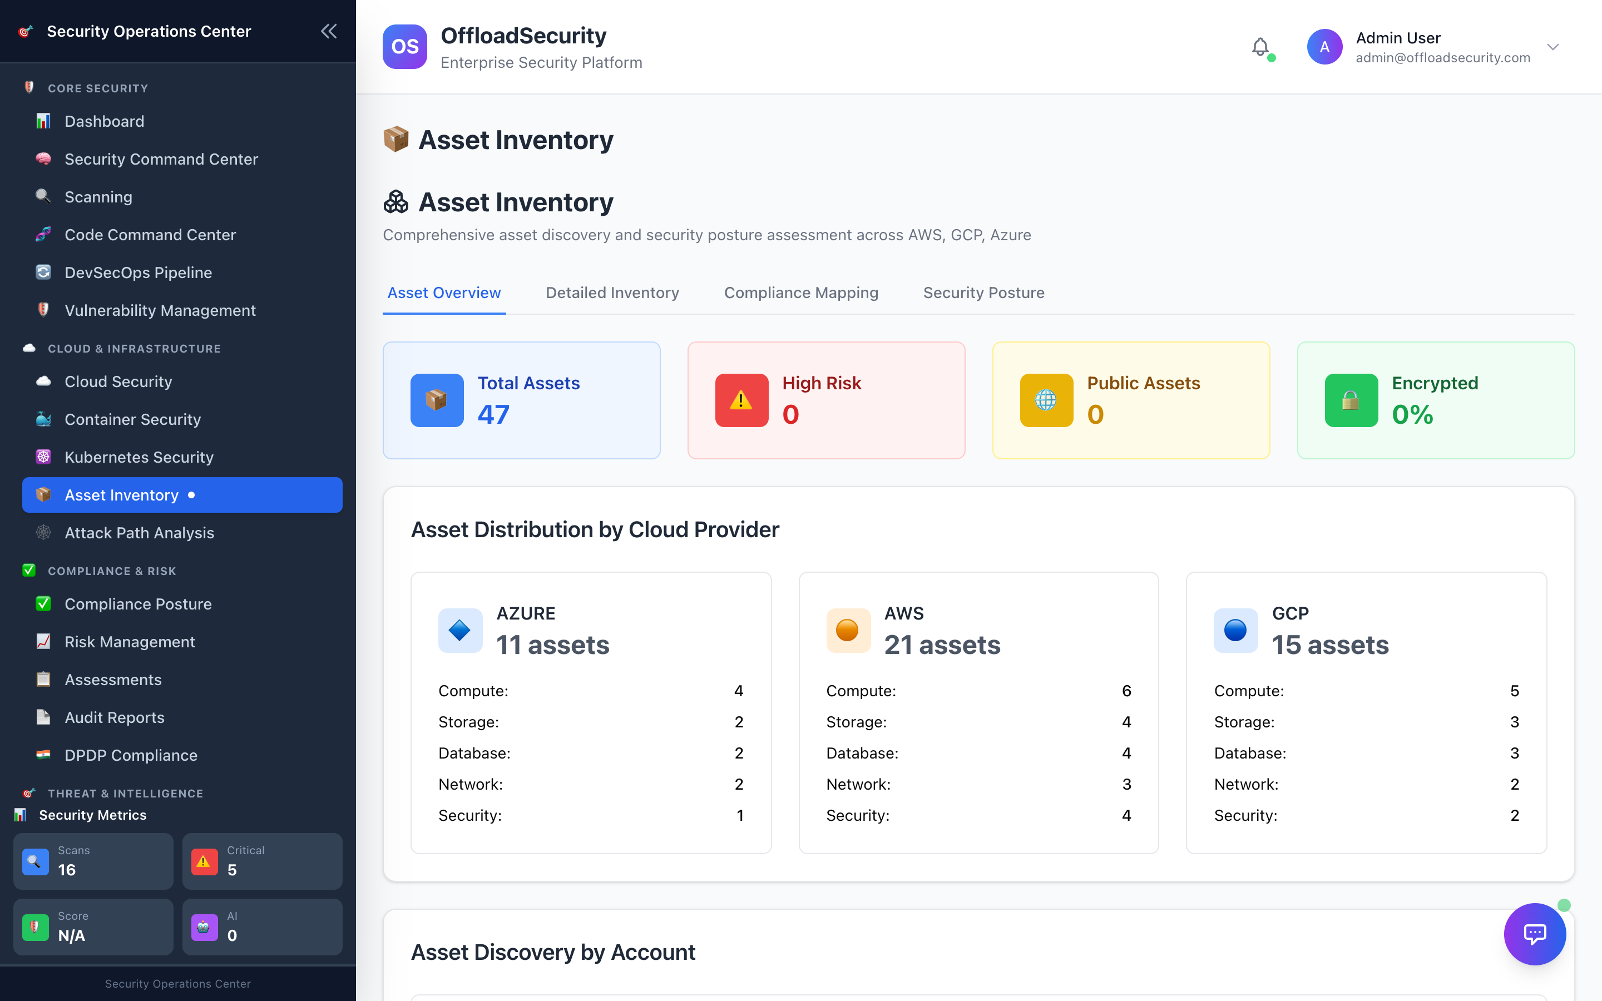Click the Dashboard bar-chart icon
The width and height of the screenshot is (1602, 1001).
point(43,121)
